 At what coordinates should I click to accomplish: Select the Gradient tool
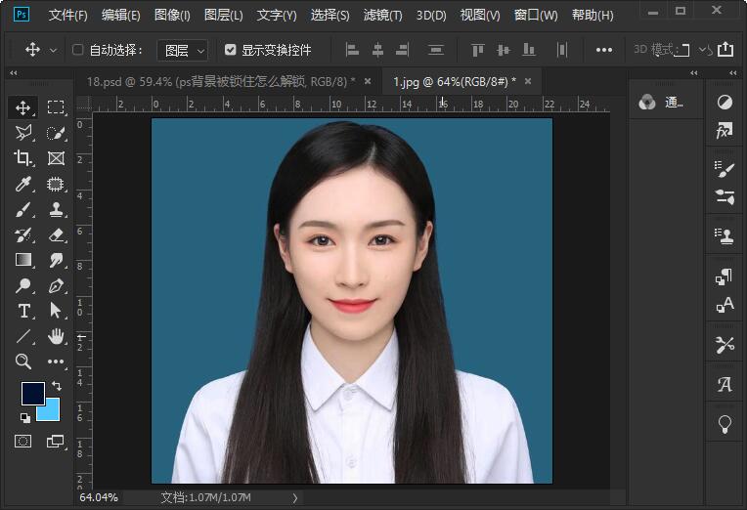(22, 260)
